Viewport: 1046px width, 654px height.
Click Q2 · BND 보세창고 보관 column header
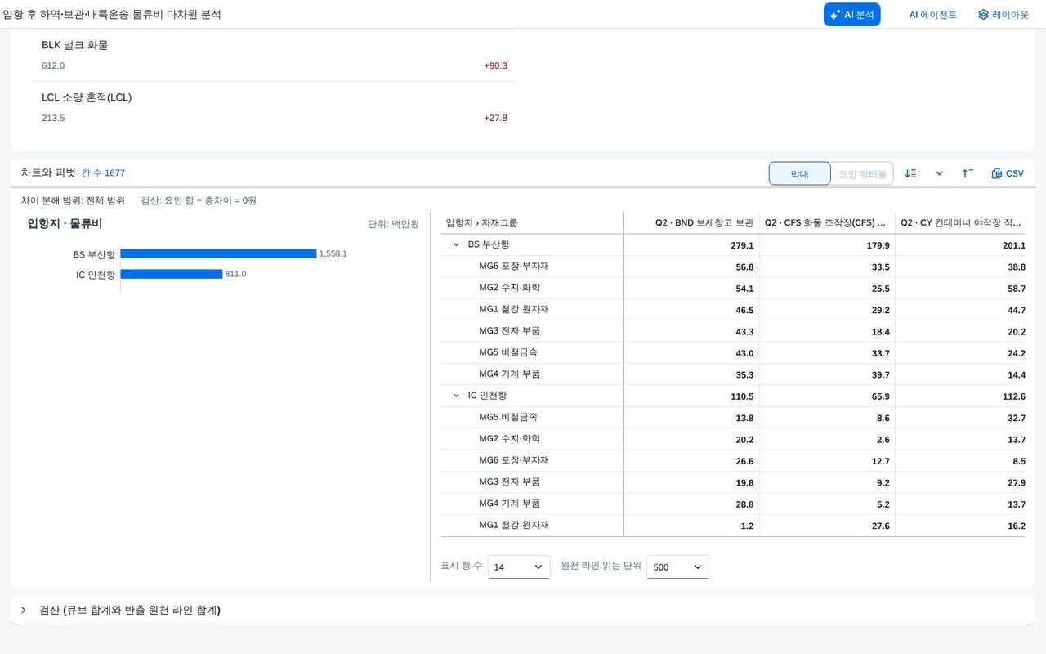click(x=691, y=222)
